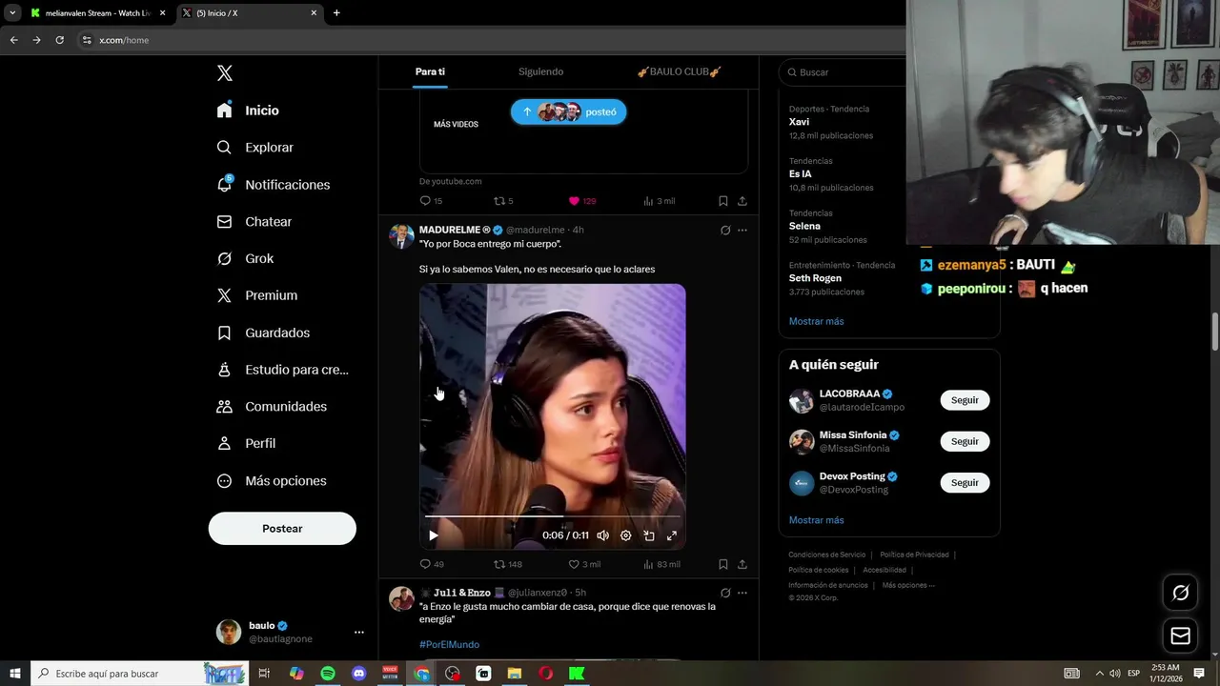This screenshot has width=1220, height=686.
Task: Open floating messages envelope button
Action: coord(1180,636)
